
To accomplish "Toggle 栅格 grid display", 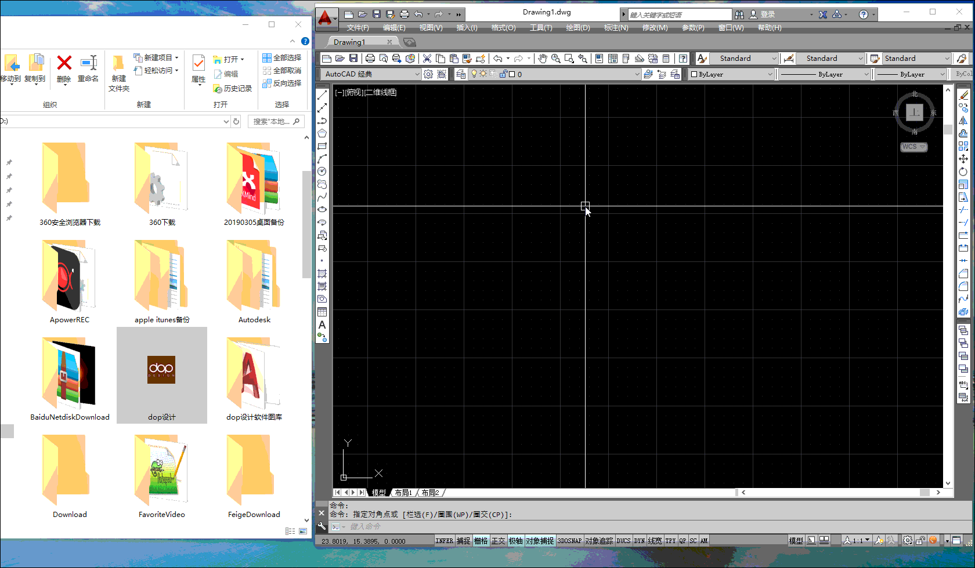I will click(481, 541).
